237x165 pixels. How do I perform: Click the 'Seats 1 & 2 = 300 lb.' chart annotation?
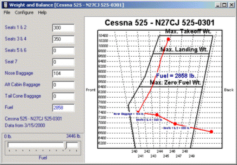177,128
